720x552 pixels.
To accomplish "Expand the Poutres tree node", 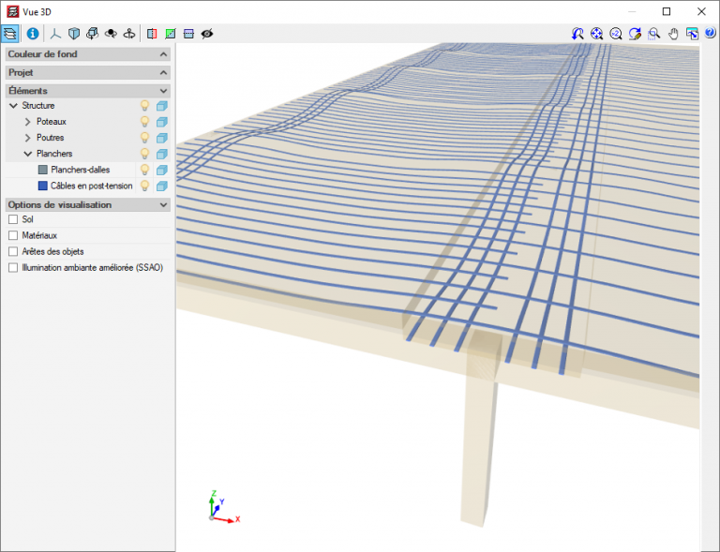I will [28, 138].
